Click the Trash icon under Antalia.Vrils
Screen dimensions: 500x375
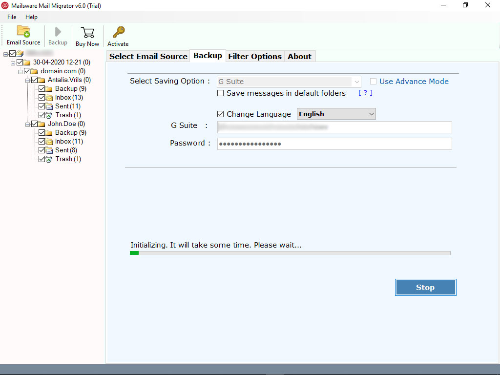[49, 115]
